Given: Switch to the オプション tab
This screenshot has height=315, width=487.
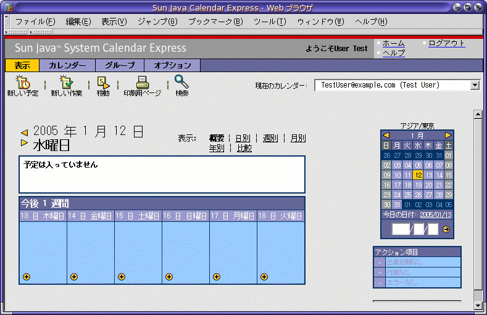Looking at the screenshot, I should (x=172, y=65).
